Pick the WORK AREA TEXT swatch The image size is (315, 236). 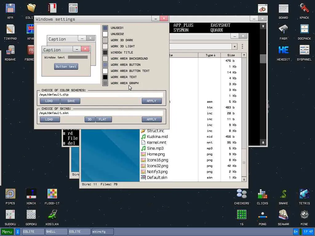click(105, 77)
